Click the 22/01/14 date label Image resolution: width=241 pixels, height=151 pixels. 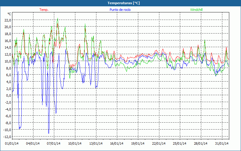click(159, 144)
